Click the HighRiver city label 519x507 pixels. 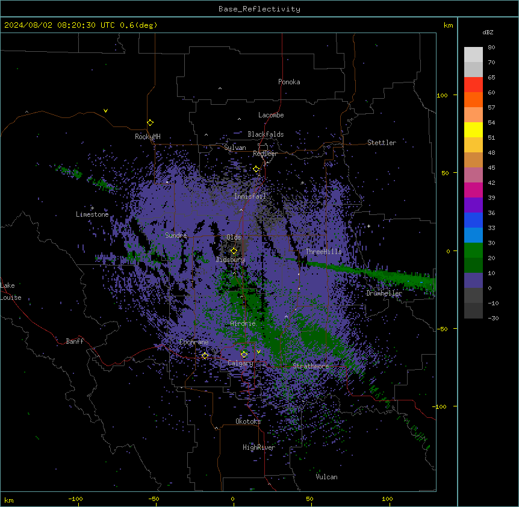point(259,447)
